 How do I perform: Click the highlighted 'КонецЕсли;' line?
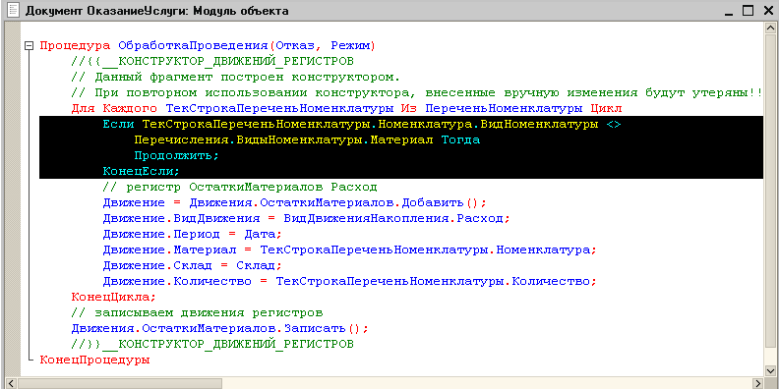point(141,172)
